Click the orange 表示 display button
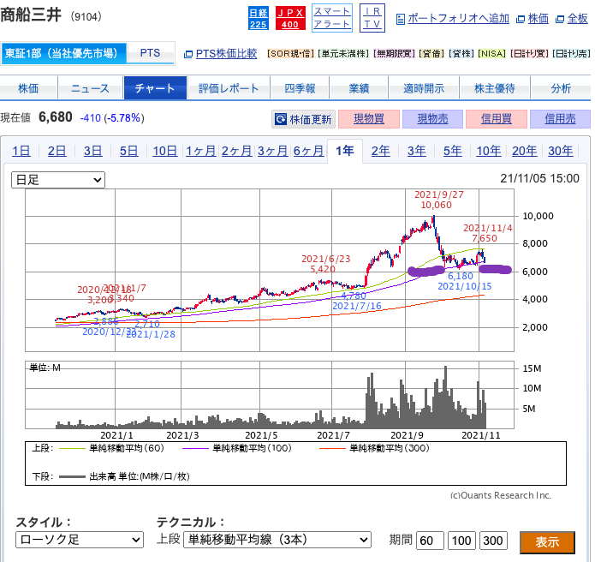This screenshot has height=562, width=595. pyautogui.click(x=547, y=542)
